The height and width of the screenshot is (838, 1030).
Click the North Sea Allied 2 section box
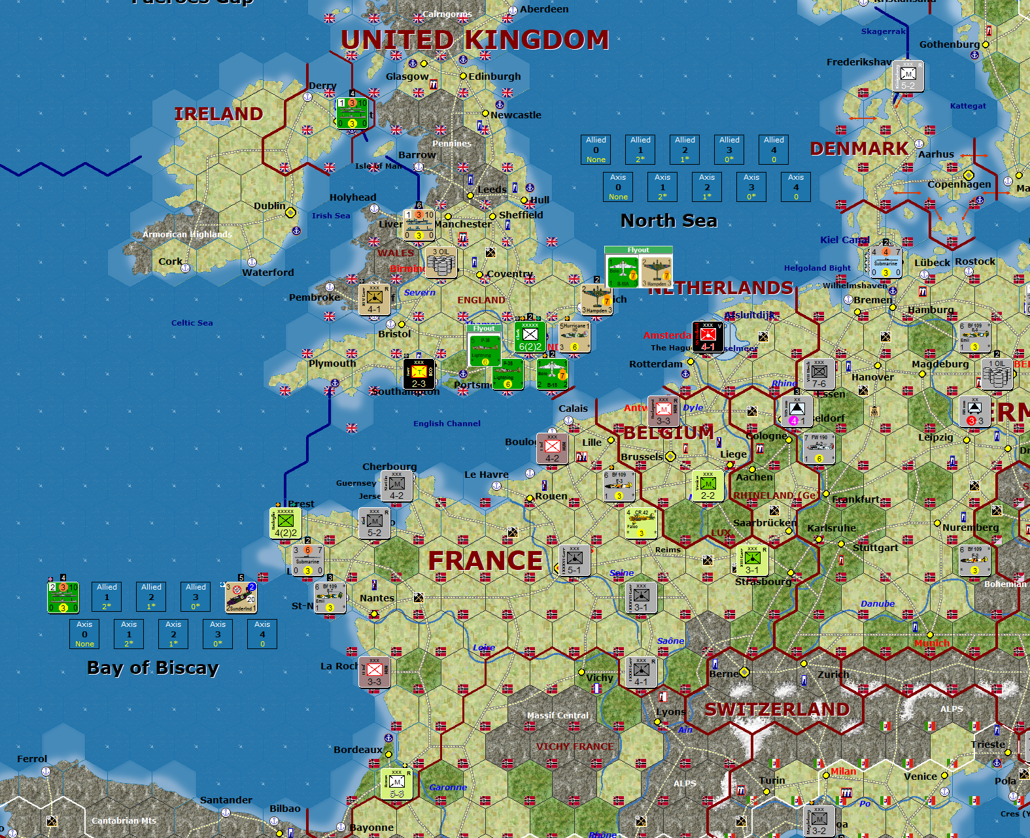click(685, 150)
